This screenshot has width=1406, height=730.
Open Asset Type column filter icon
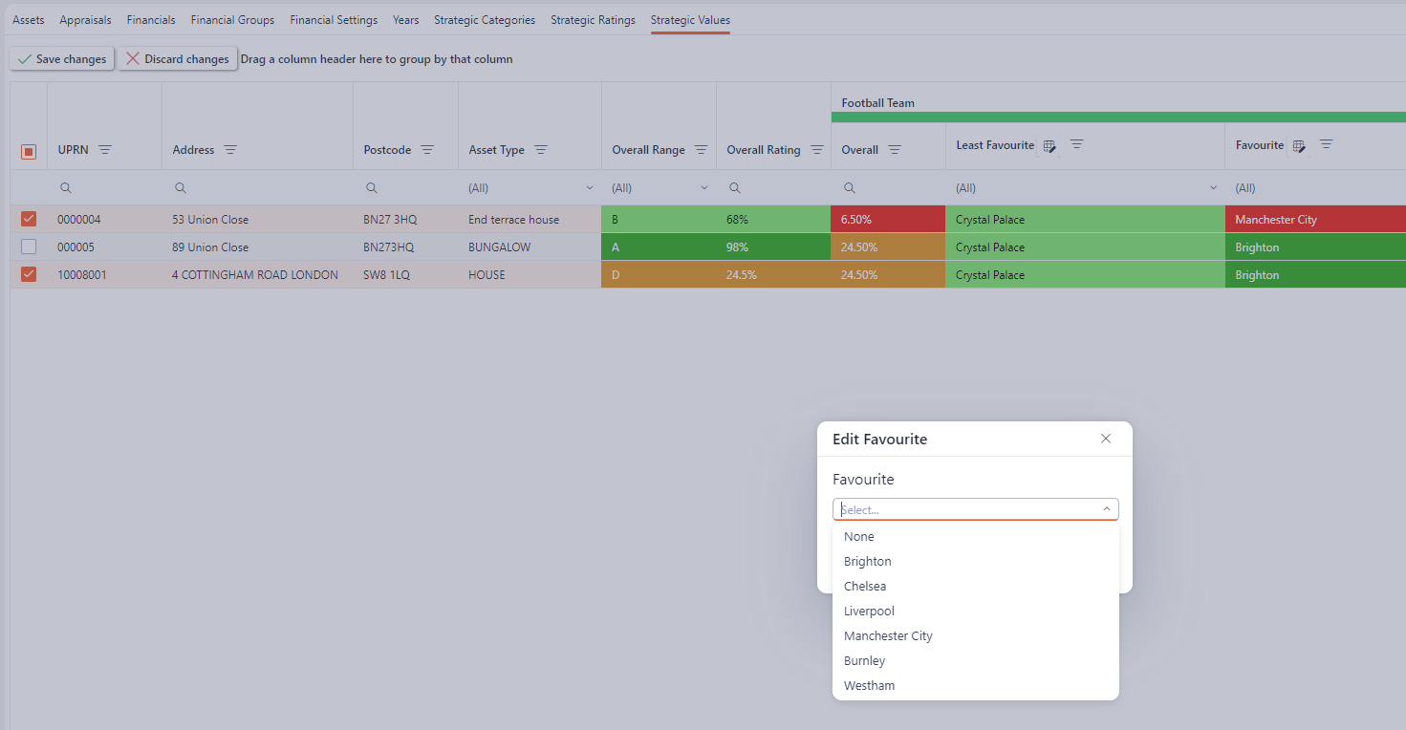(541, 150)
